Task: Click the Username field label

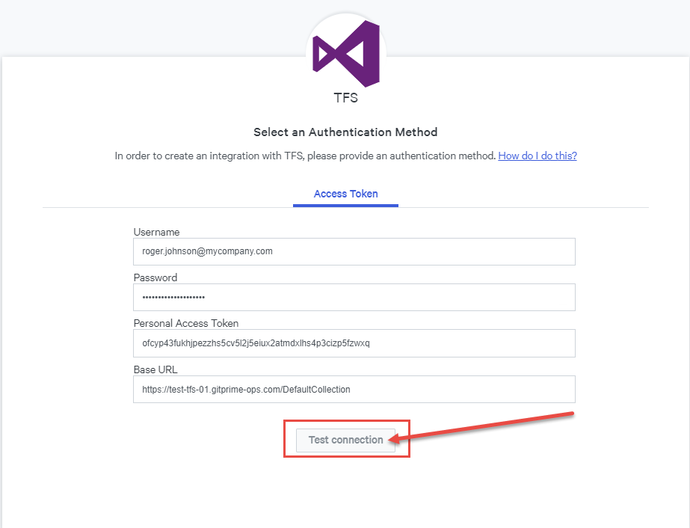Action: (157, 232)
